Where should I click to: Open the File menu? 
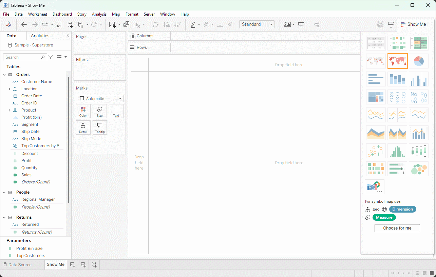pyautogui.click(x=6, y=14)
